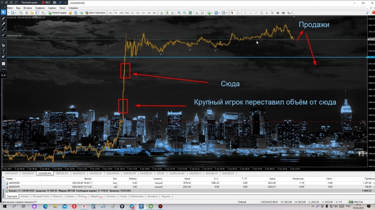Select the vertical line tool
This screenshot has width=375, height=210.
point(245,13)
